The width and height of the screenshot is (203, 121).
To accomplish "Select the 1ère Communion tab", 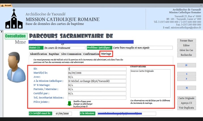I will [71, 54].
